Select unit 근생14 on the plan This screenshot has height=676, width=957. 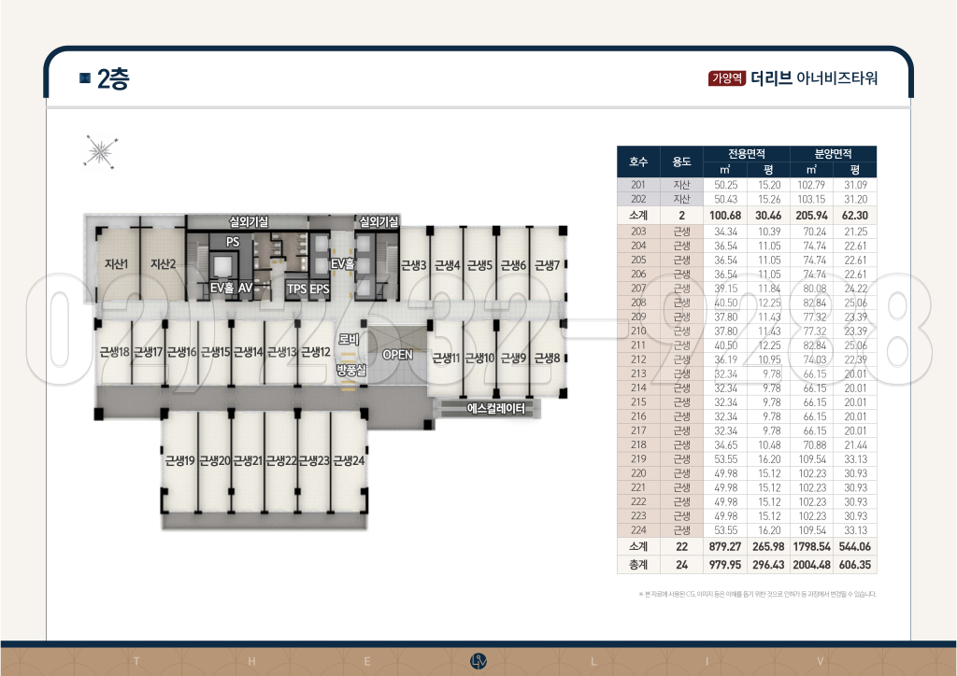coord(249,352)
